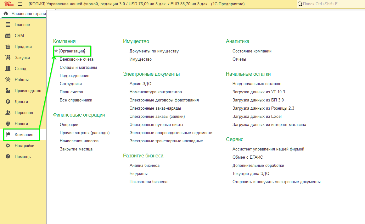Open the Настройки section in sidebar
This screenshot has width=365, height=224.
click(x=24, y=146)
